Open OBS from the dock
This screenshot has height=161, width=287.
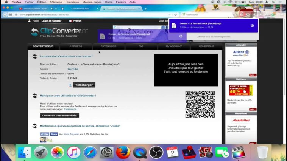156,152
